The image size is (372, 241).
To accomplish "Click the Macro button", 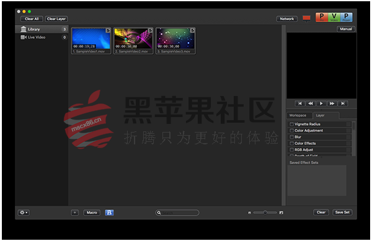I will [x=92, y=213].
